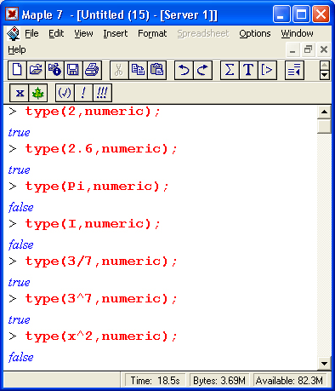Insert Maple input with Sigma button
Screen dimensions: 335x391
click(x=230, y=70)
